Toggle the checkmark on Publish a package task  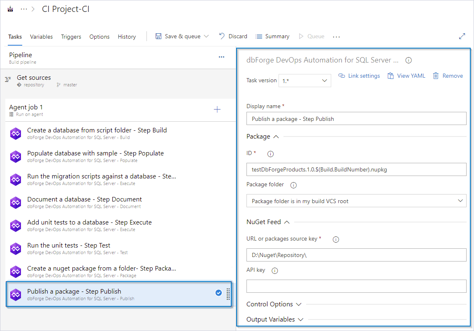[218, 293]
